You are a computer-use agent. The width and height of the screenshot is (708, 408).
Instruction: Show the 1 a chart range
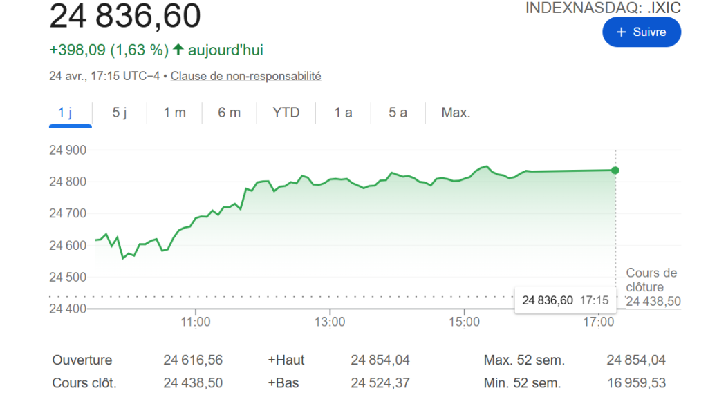(343, 113)
